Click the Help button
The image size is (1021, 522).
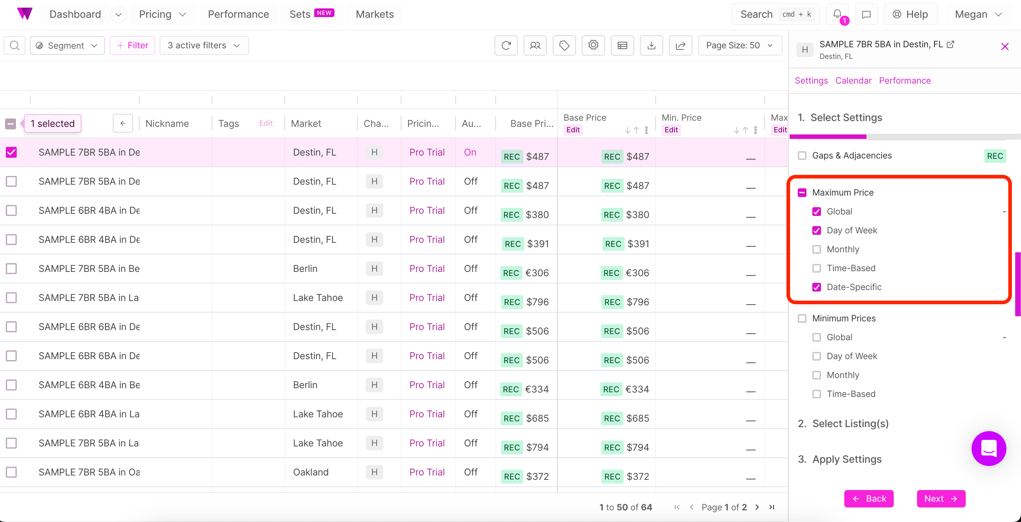coord(910,14)
